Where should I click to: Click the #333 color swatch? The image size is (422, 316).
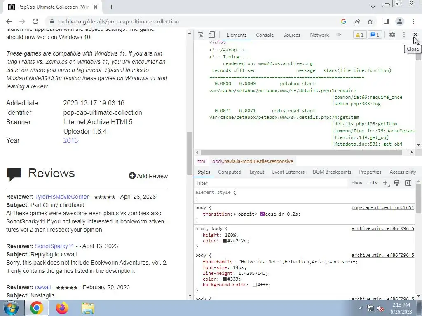coord(225,279)
